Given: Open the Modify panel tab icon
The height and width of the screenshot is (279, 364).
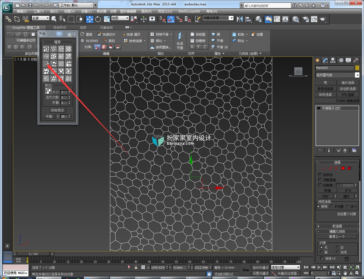Looking at the screenshot, I should (325, 60).
